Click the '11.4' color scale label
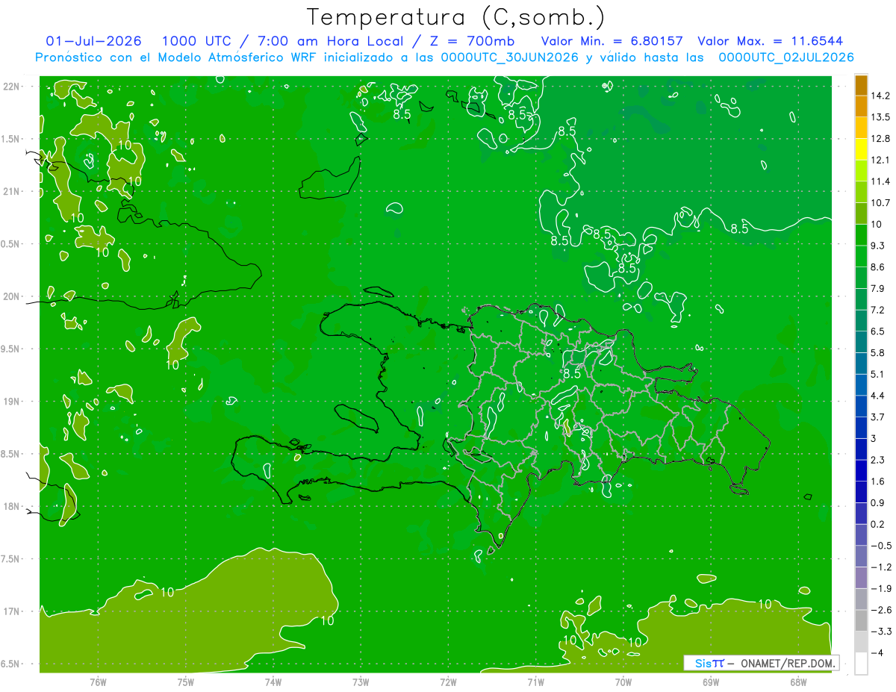 882,181
